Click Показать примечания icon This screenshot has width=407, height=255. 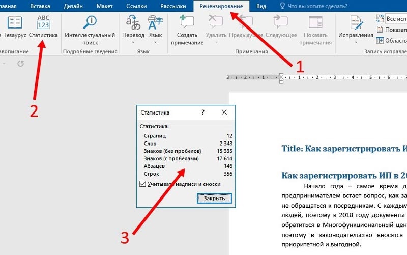pos(315,22)
